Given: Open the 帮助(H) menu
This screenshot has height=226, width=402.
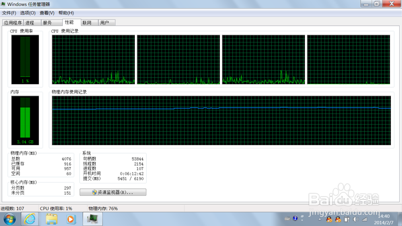Looking at the screenshot, I should pyautogui.click(x=66, y=13).
